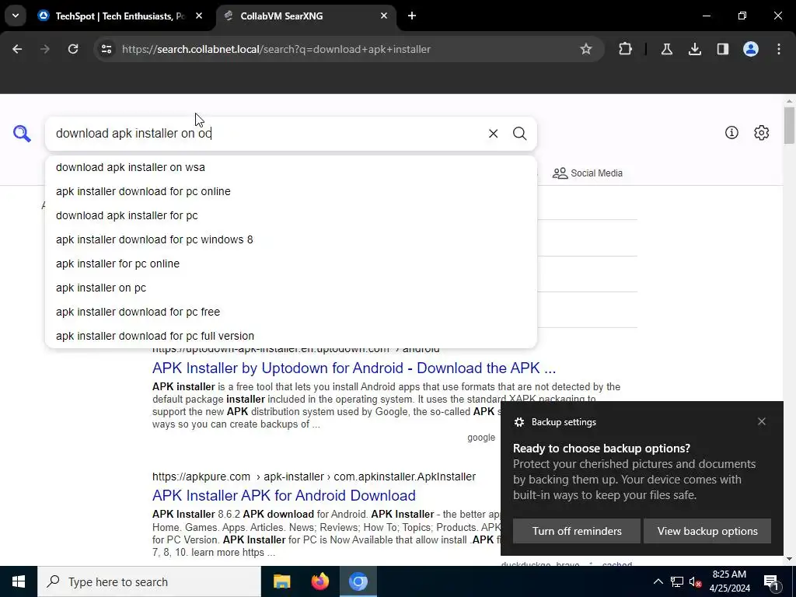
Task: Open the tab search dropdown arrow
Action: pyautogui.click(x=16, y=16)
